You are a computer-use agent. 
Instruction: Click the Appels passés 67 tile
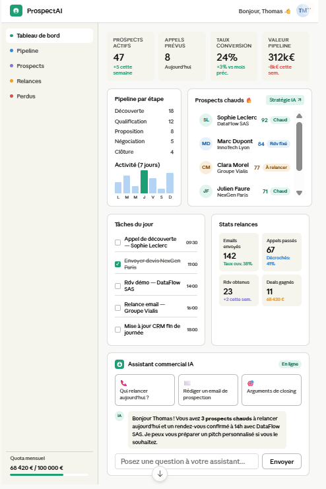pos(282,252)
